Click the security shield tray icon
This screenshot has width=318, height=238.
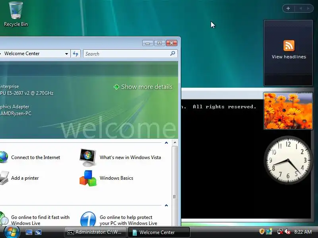(262, 232)
